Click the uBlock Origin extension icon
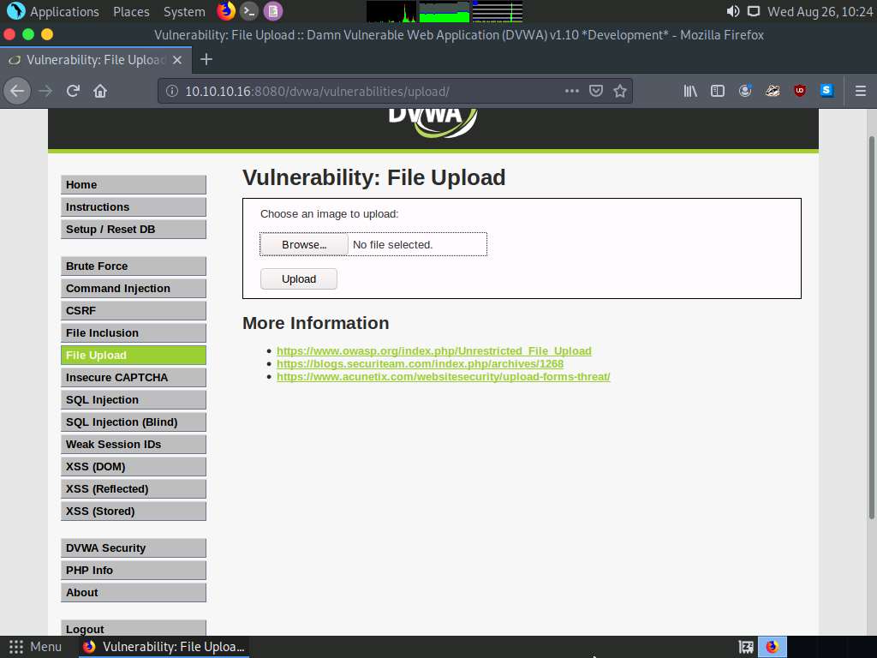This screenshot has width=877, height=658. 798,91
